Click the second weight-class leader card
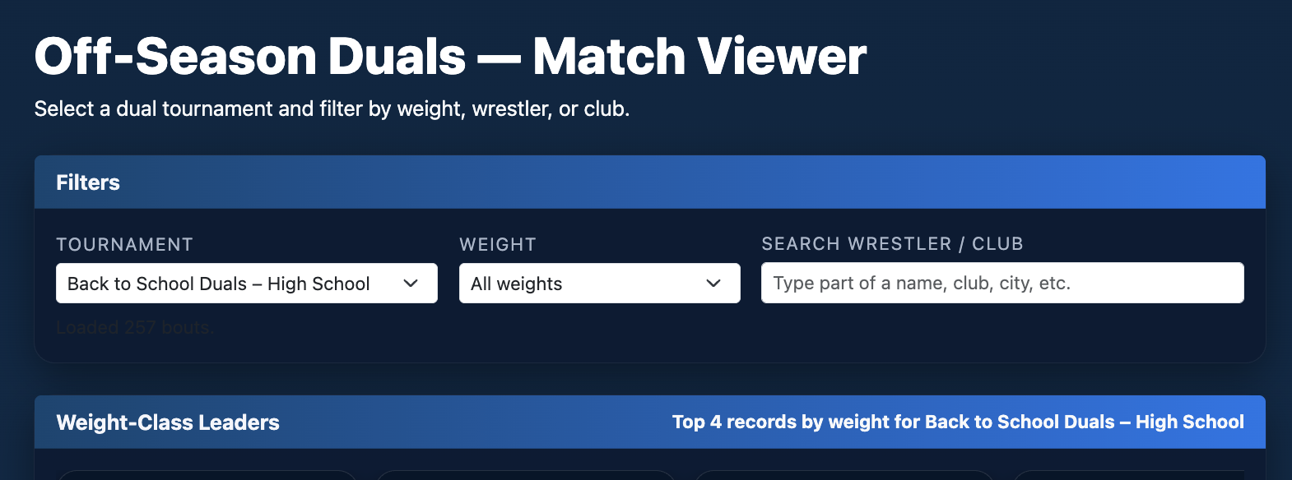The image size is (1292, 480). (525, 475)
